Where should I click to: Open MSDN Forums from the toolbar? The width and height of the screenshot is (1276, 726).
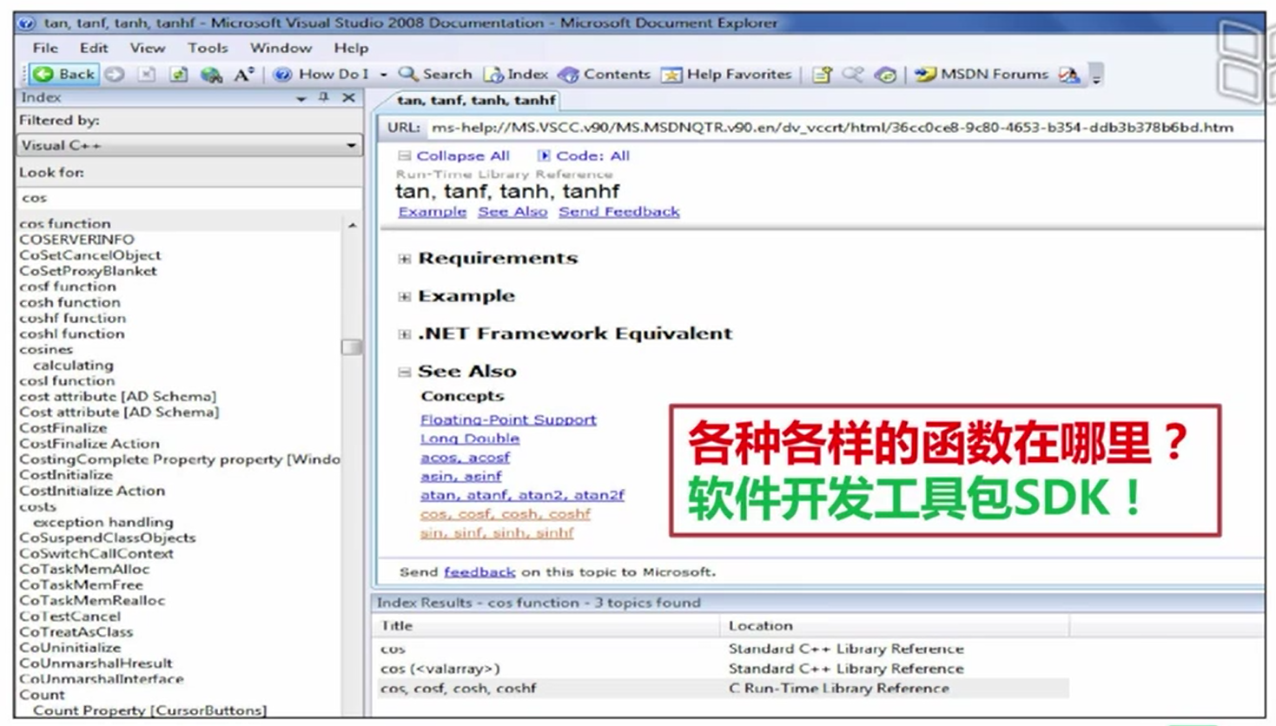coord(982,75)
